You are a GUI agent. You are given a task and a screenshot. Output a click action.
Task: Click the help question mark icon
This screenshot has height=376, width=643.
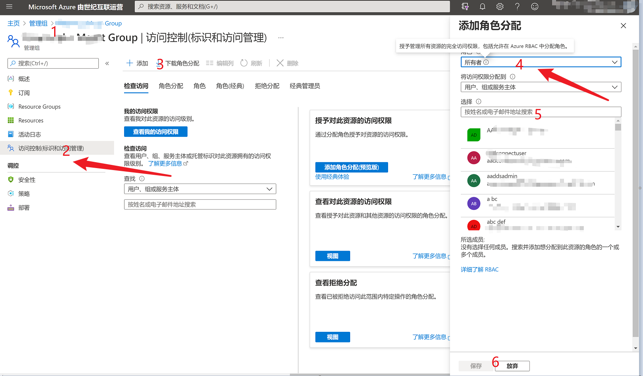click(517, 7)
